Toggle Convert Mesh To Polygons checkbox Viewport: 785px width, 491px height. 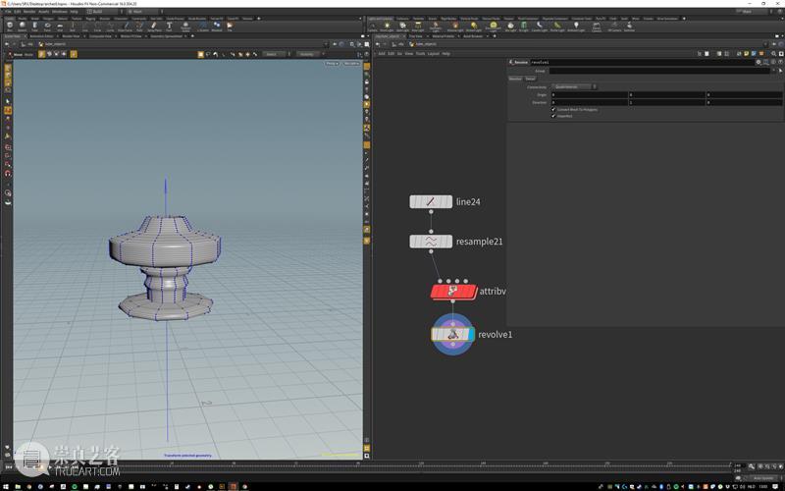pyautogui.click(x=553, y=109)
